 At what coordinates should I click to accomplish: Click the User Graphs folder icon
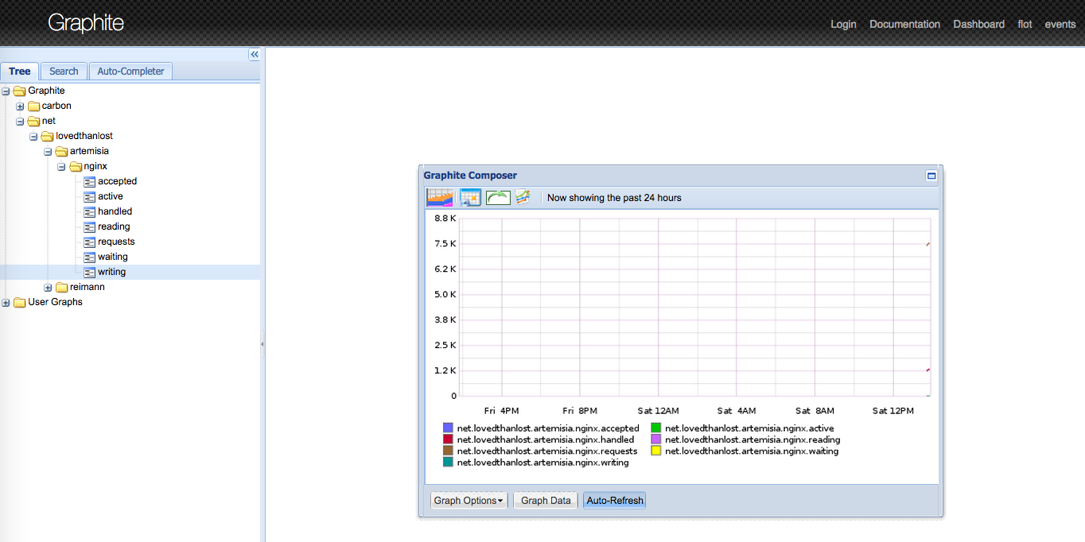pos(20,302)
